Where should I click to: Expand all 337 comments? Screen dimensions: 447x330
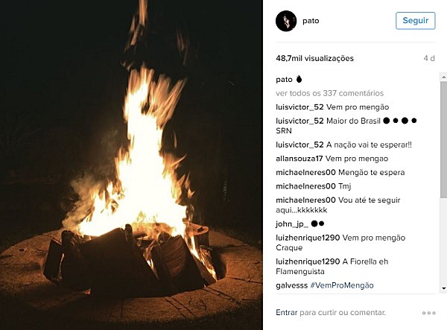[329, 93]
